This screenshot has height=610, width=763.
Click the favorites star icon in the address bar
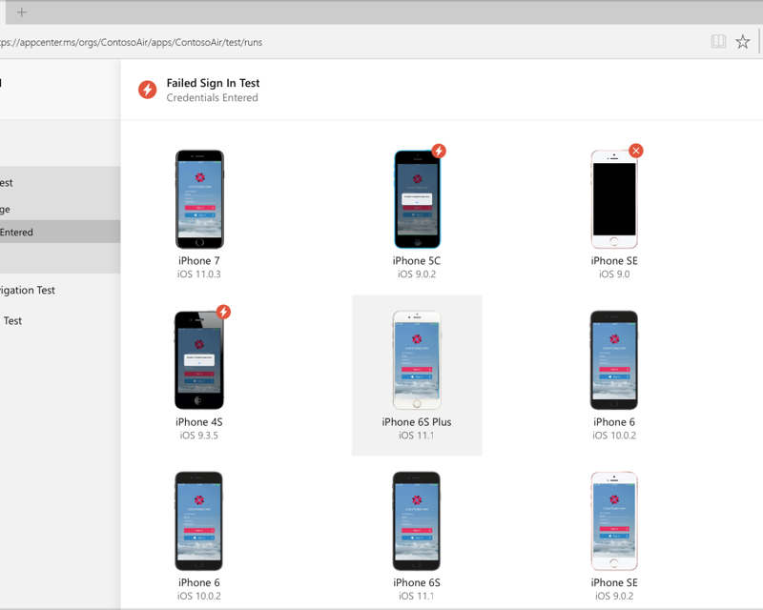742,42
